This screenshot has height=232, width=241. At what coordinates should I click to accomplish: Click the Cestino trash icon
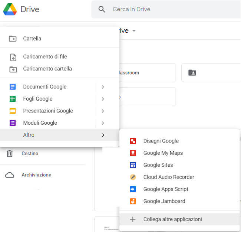point(10,153)
